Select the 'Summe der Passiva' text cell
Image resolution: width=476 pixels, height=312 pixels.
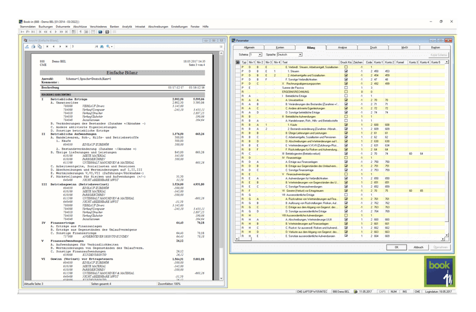[x=310, y=88]
